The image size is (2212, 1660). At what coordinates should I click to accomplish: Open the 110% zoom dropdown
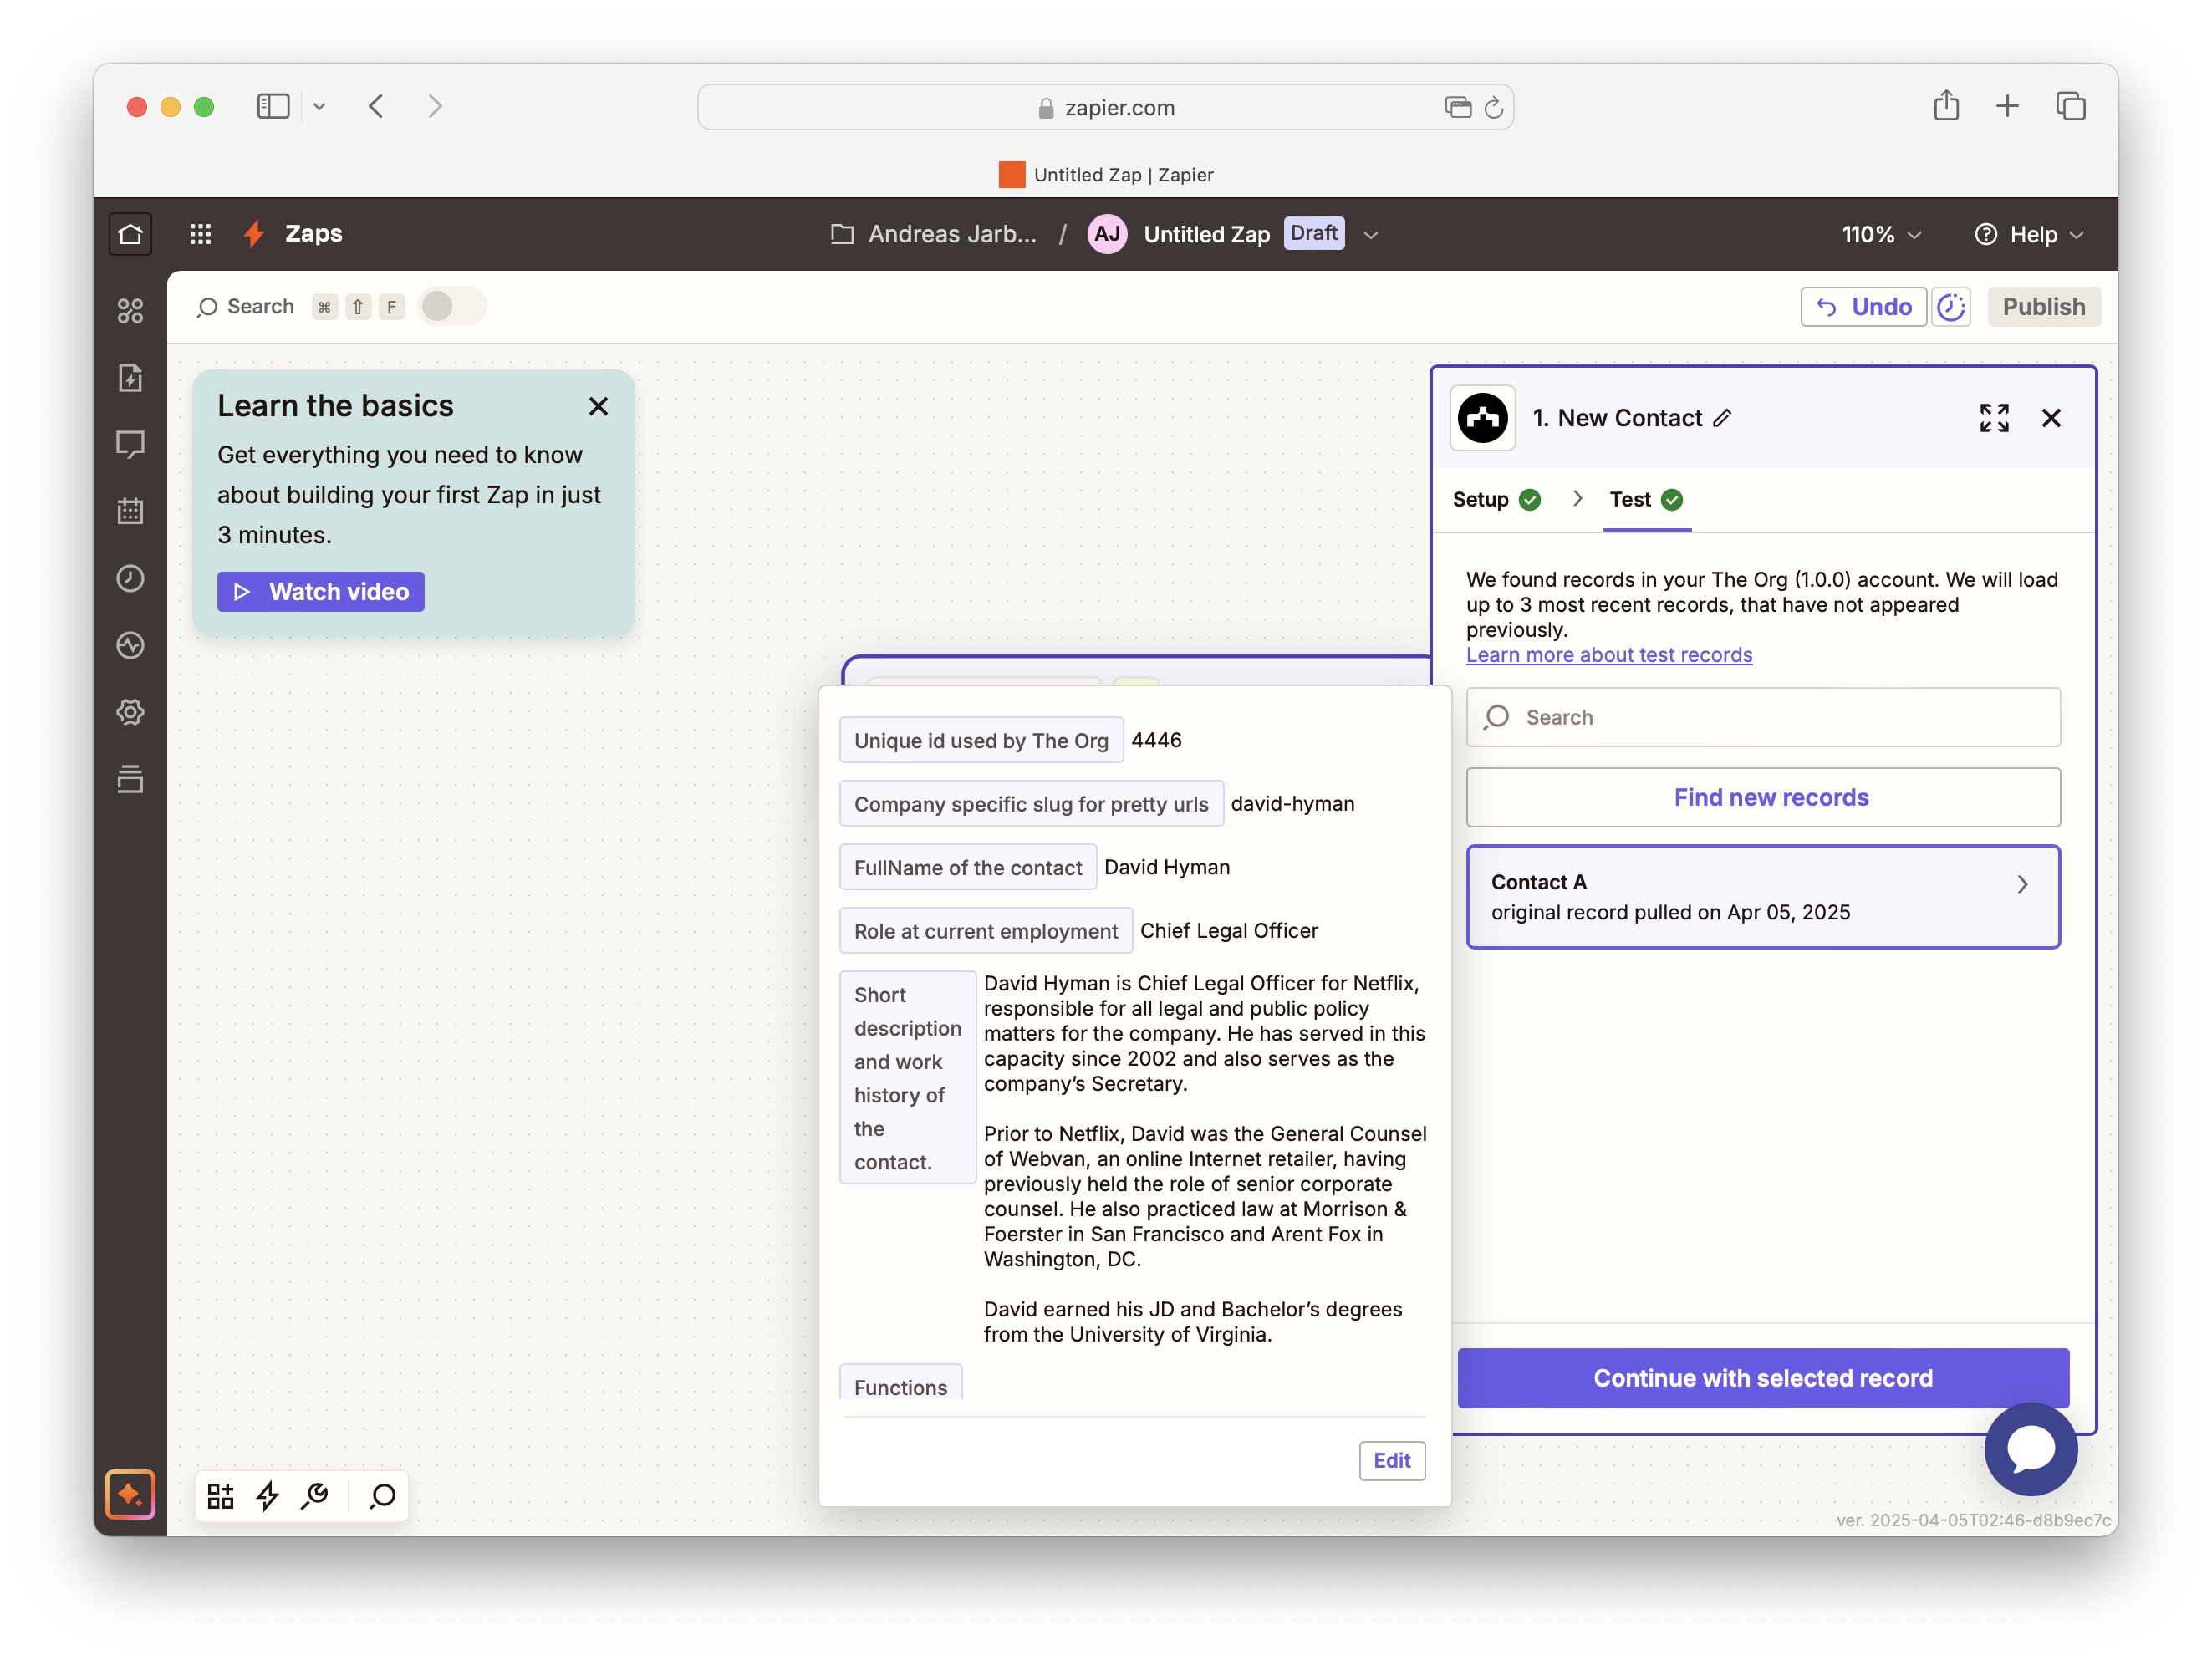[1881, 235]
